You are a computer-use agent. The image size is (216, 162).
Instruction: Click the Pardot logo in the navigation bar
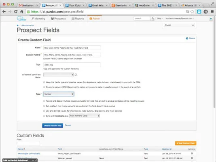(x=21, y=19)
